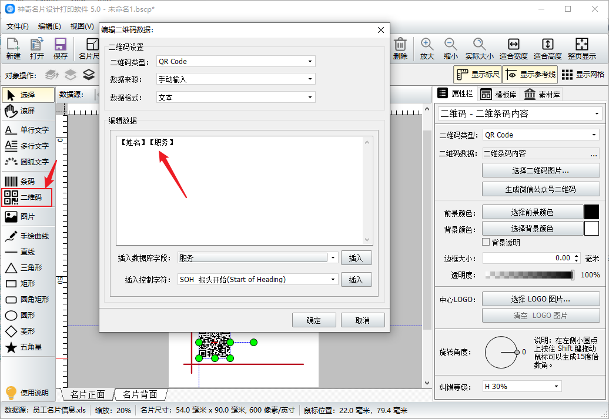Toggle 显示参考线 (Show guides)

(x=530, y=75)
